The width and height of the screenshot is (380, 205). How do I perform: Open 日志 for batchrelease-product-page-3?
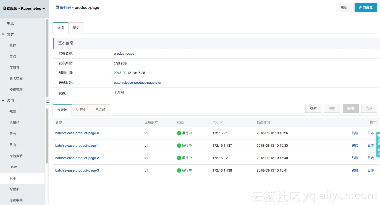pyautogui.click(x=371, y=170)
